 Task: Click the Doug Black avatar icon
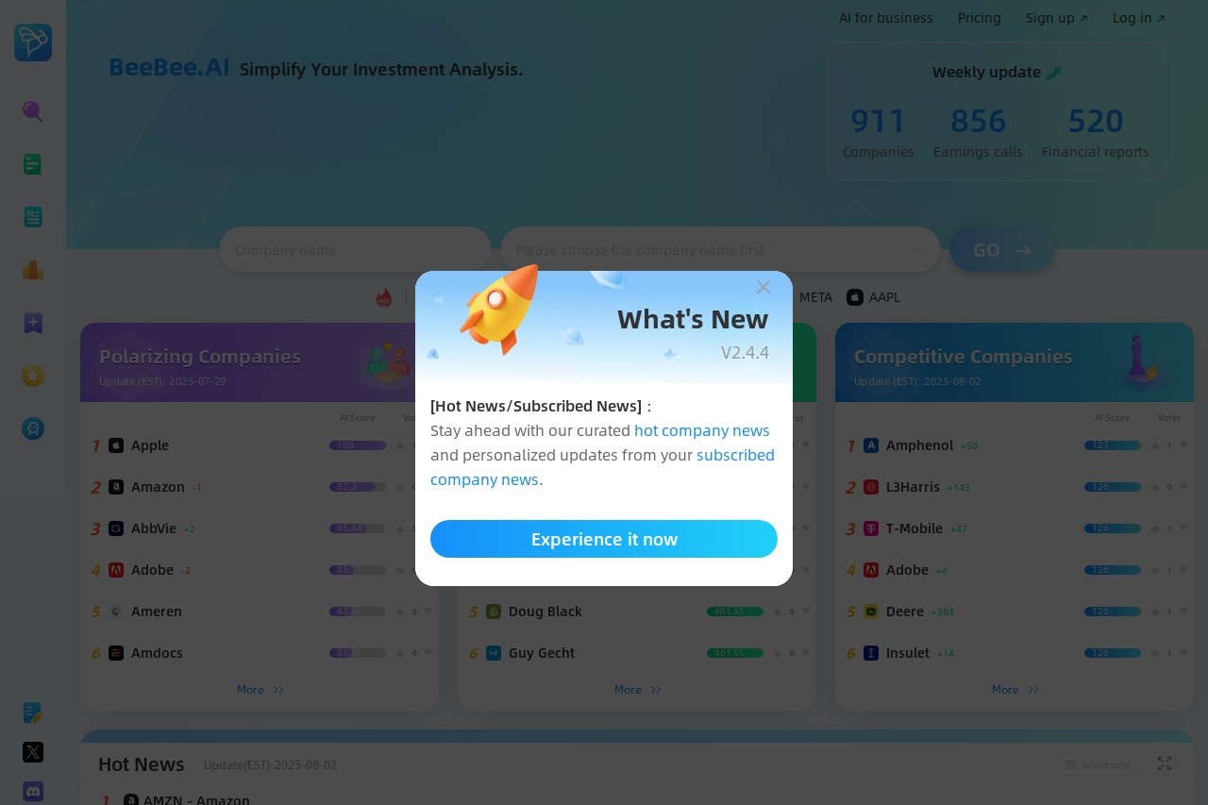494,612
